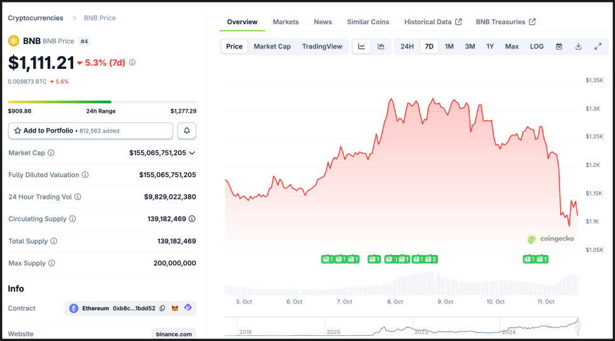Expand the Market Cap value chevron
Viewport: 615px width, 341px height.
pos(192,153)
